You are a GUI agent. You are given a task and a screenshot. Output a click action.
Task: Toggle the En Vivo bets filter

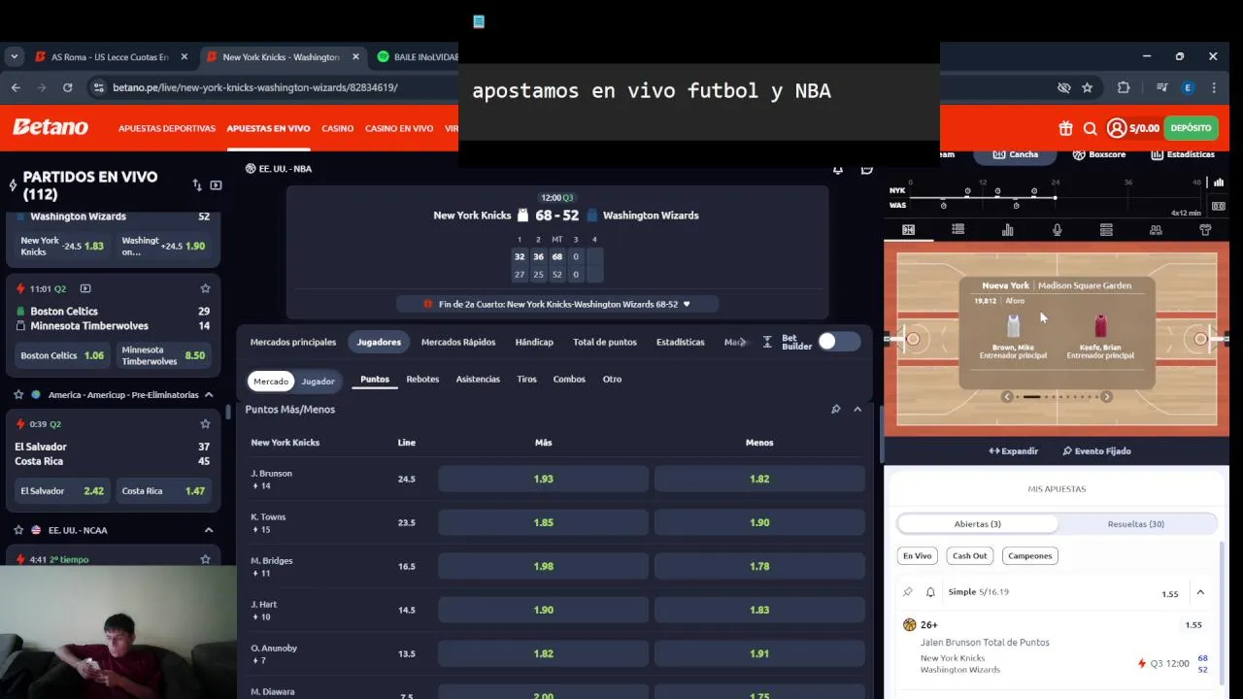point(917,556)
